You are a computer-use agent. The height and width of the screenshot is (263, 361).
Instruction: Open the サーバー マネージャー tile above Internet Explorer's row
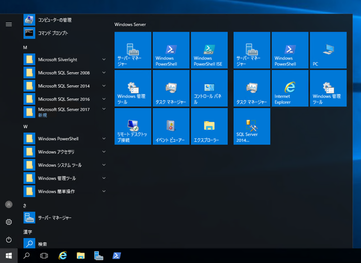tap(252, 50)
